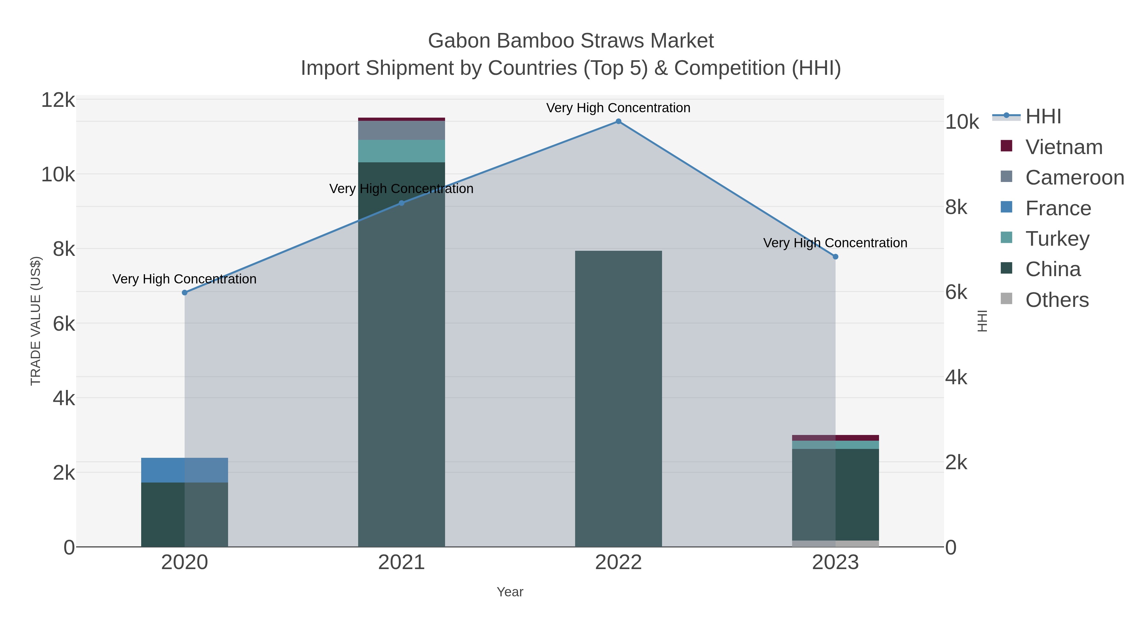1142x642 pixels.
Task: Click the China bar for 2022
Action: coord(619,399)
